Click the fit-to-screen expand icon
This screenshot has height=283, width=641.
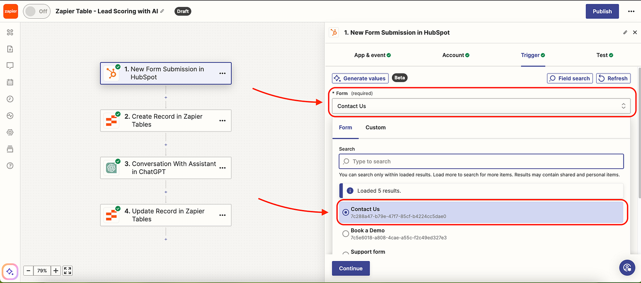pos(68,271)
